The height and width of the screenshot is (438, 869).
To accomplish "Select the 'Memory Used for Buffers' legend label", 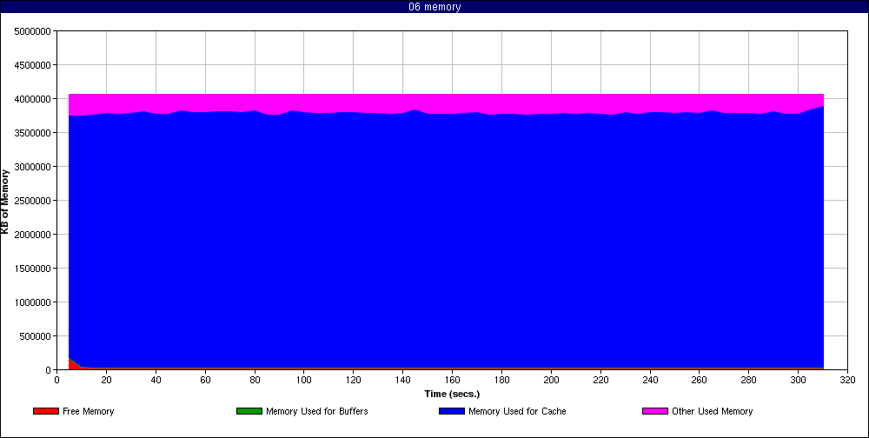I will 317,411.
